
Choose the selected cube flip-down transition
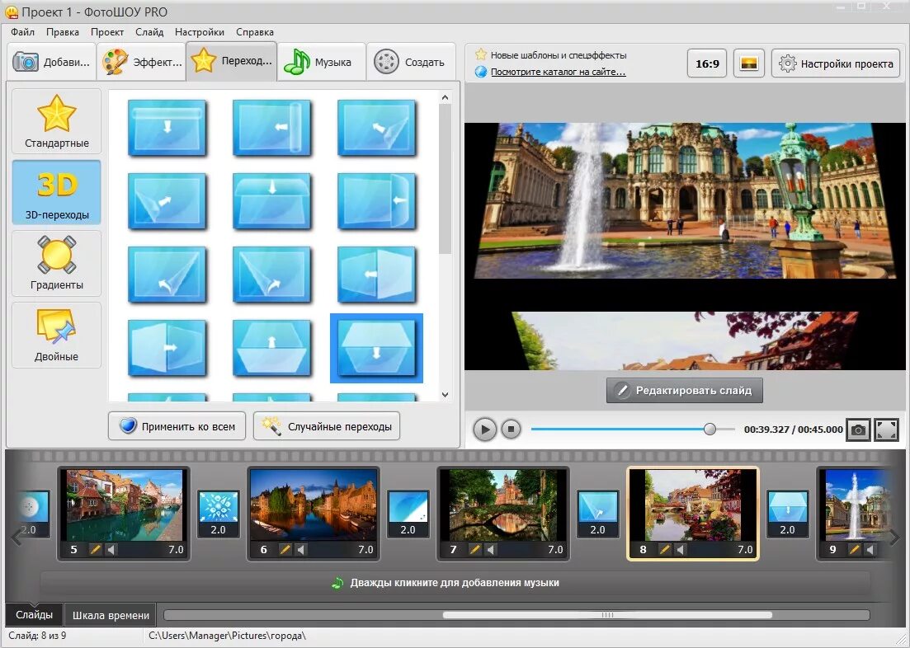point(377,348)
